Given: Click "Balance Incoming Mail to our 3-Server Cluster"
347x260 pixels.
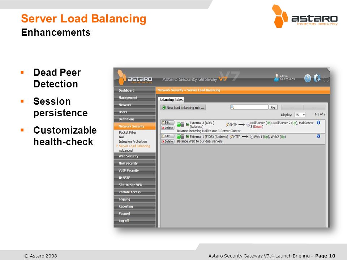Looking at the screenshot, I should coord(209,131).
